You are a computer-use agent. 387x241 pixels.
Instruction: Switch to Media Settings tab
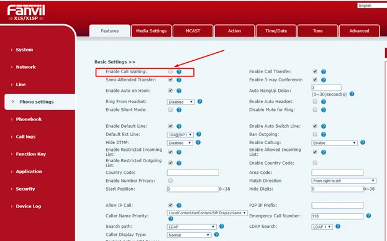[x=152, y=31]
